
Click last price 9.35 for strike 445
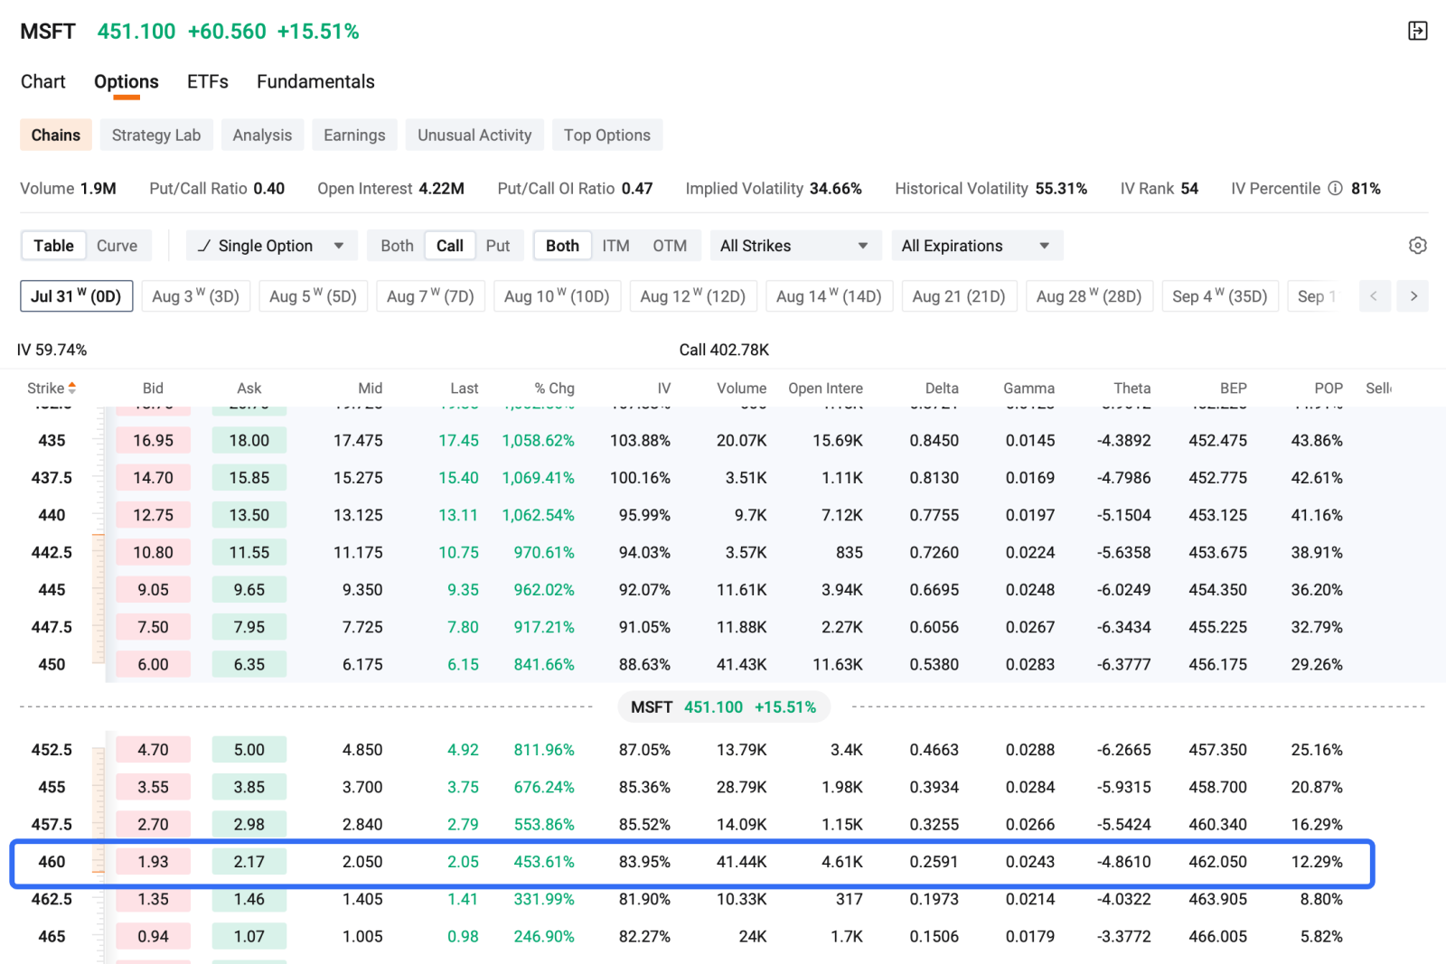[463, 590]
